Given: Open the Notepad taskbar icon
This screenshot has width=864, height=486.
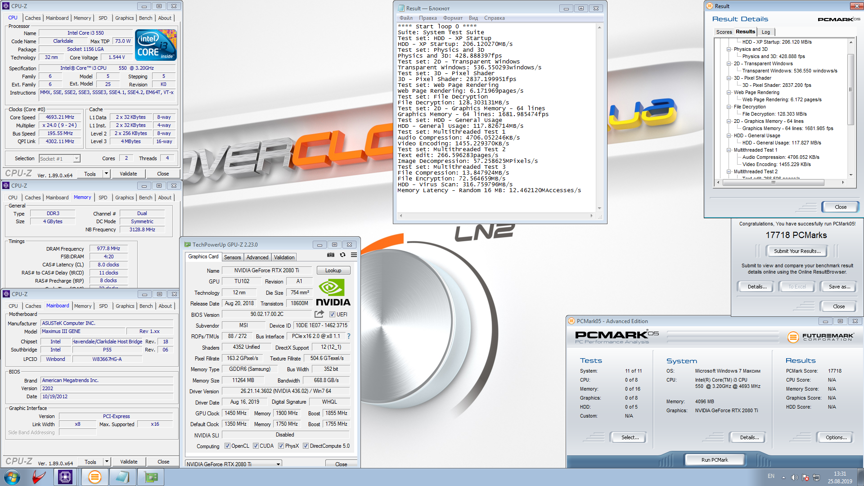Looking at the screenshot, I should click(123, 477).
